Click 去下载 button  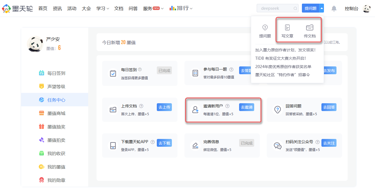[164, 143]
